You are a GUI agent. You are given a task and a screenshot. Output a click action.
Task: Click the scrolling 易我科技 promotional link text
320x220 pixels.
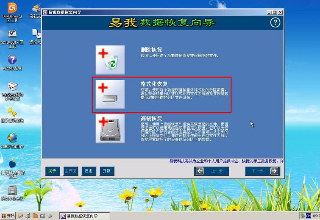coord(226,161)
